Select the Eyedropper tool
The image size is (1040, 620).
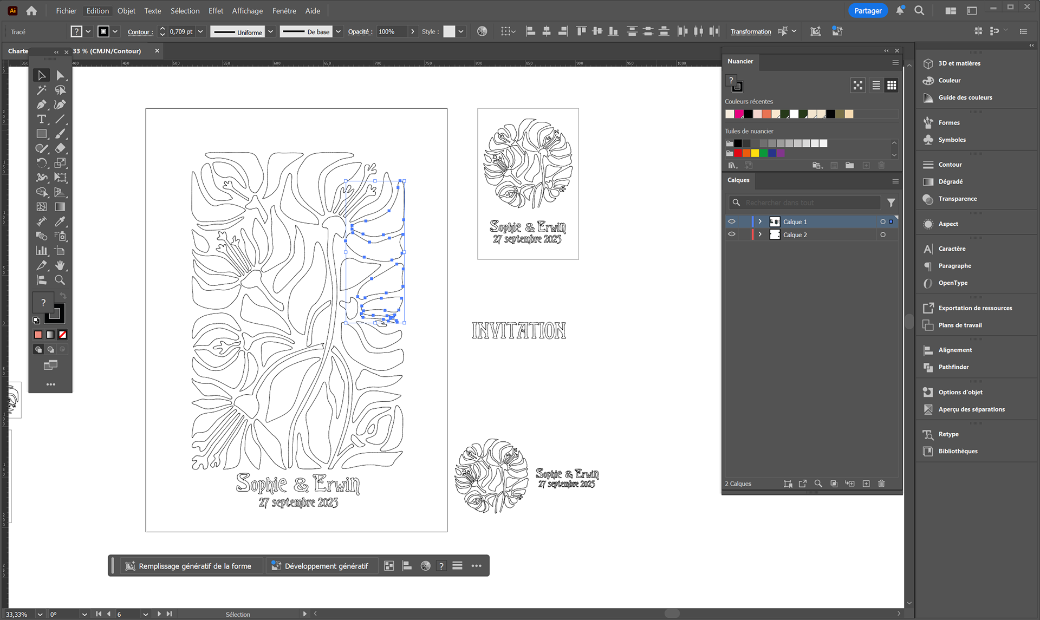tap(60, 221)
